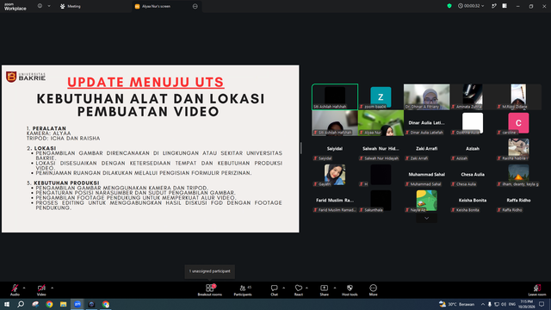Click the system tray volume icon

pos(504,304)
